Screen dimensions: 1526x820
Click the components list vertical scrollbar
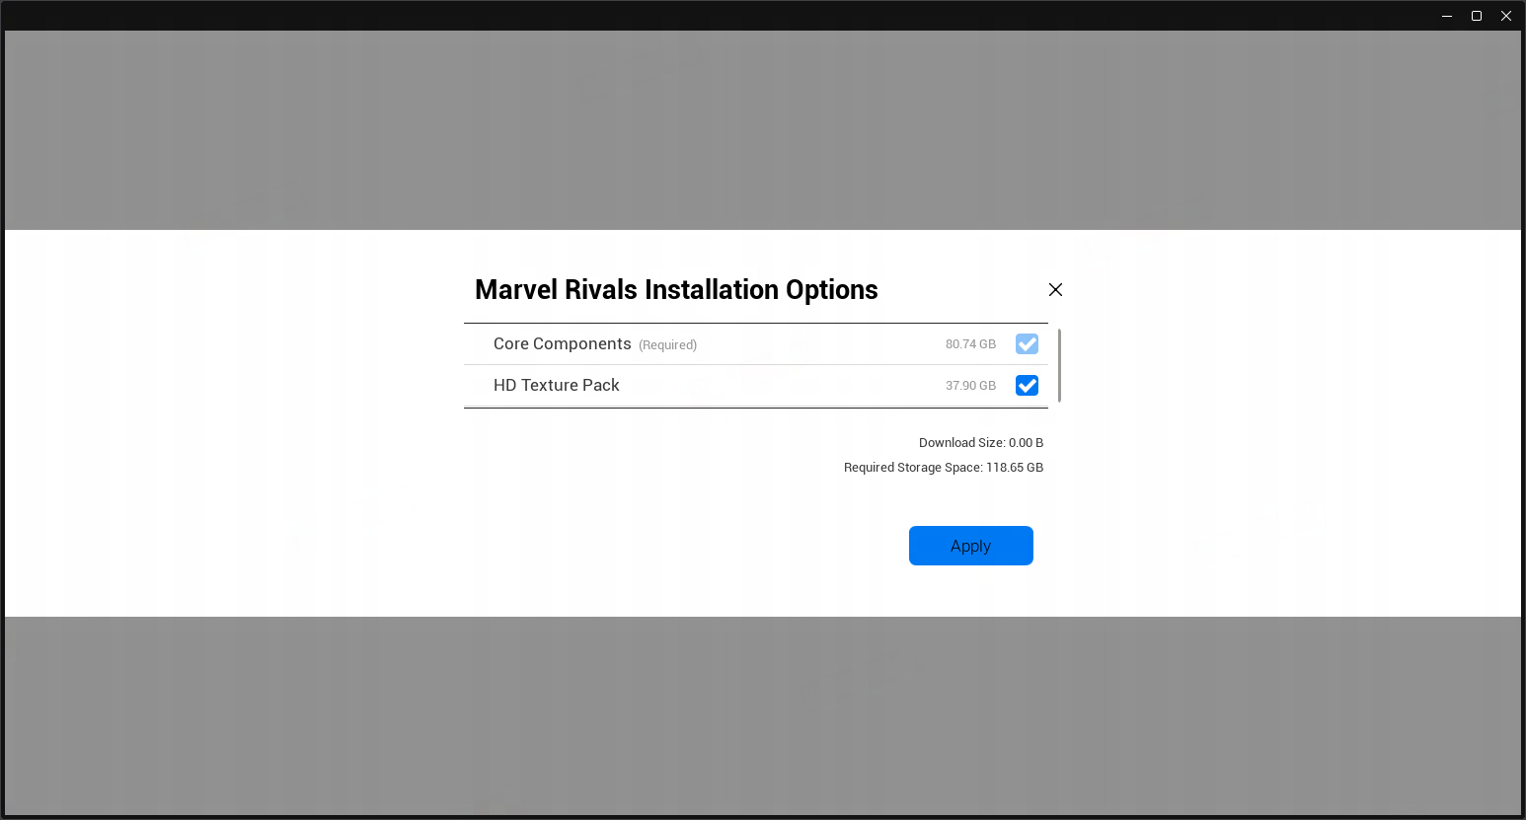click(1059, 365)
